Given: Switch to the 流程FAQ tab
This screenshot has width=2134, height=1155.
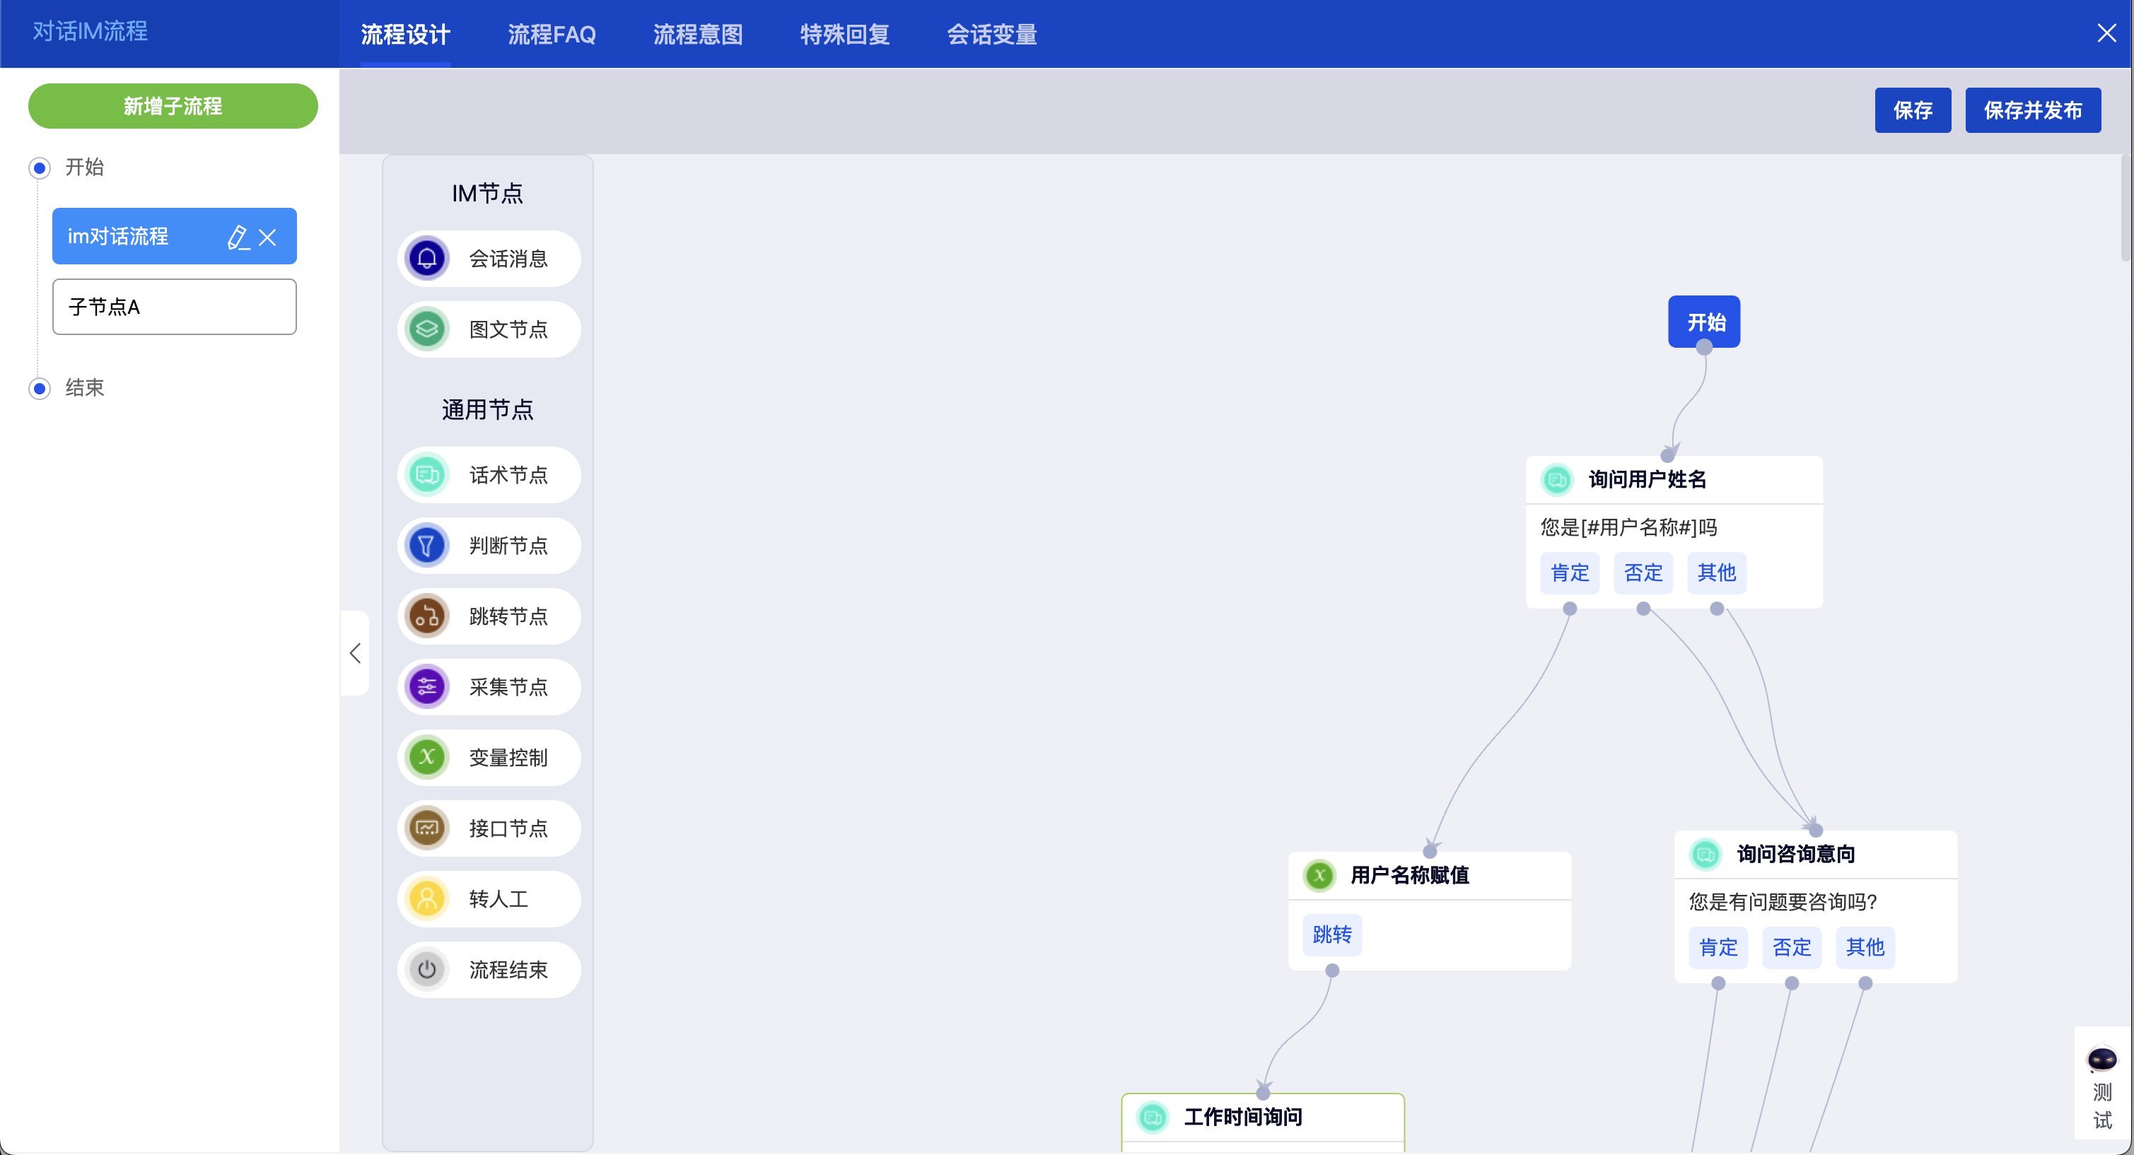Looking at the screenshot, I should pos(551,35).
